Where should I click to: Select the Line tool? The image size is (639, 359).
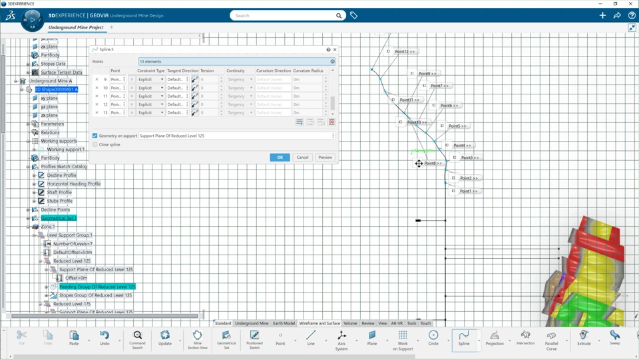pyautogui.click(x=311, y=338)
